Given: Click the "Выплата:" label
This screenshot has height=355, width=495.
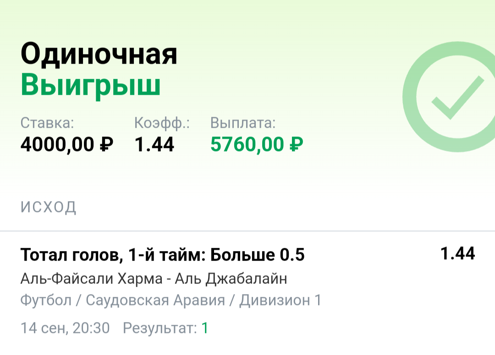Looking at the screenshot, I should pos(243,123).
